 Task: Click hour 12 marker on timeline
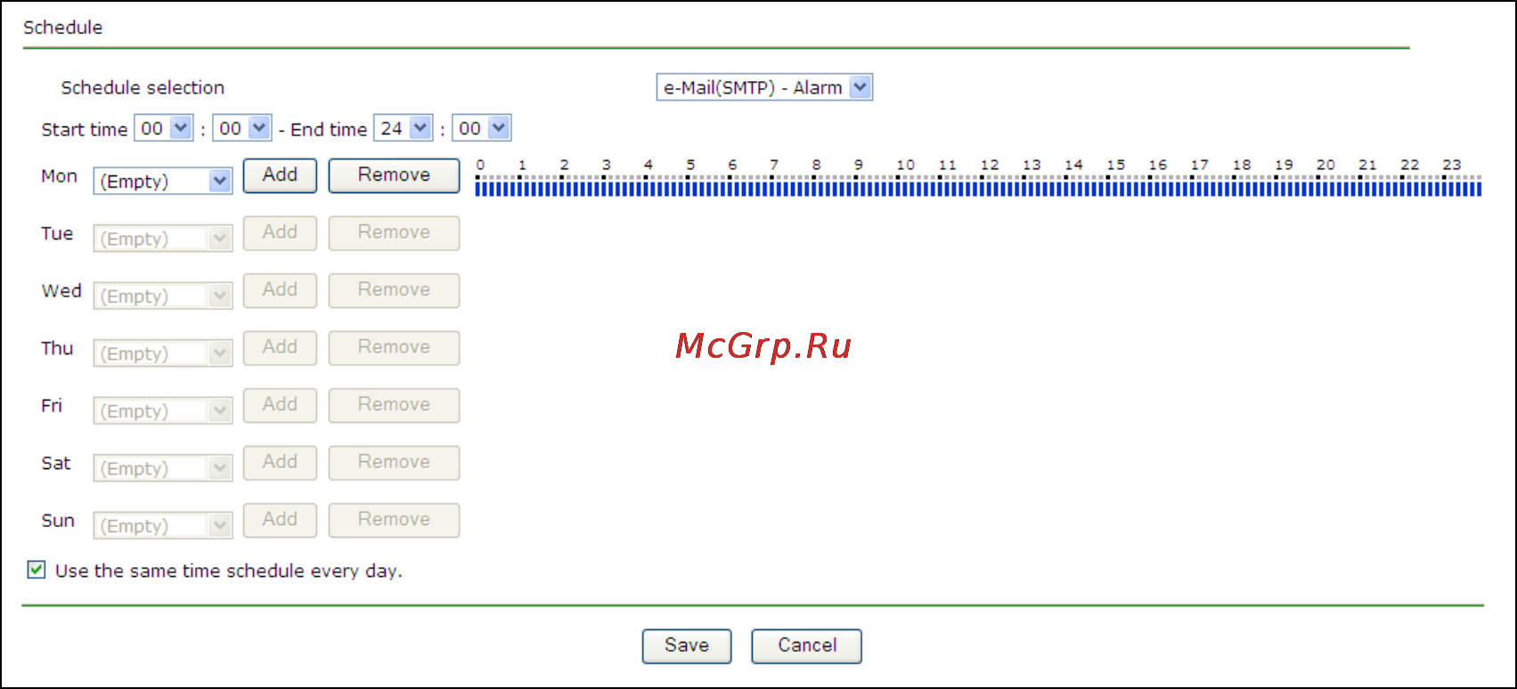990,165
